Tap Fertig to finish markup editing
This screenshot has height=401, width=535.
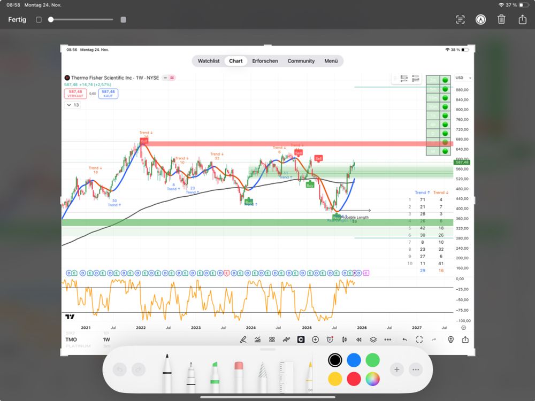point(17,19)
